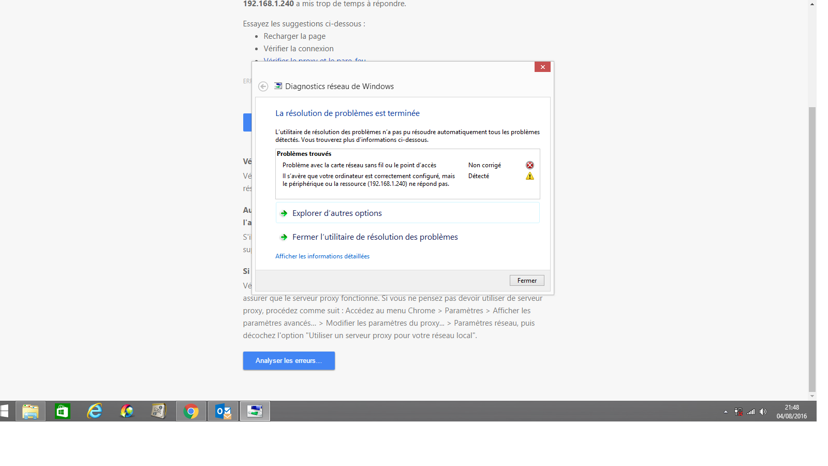Launch Windows Store from taskbar
Viewport: 828px width, 466px height.
tap(63, 411)
